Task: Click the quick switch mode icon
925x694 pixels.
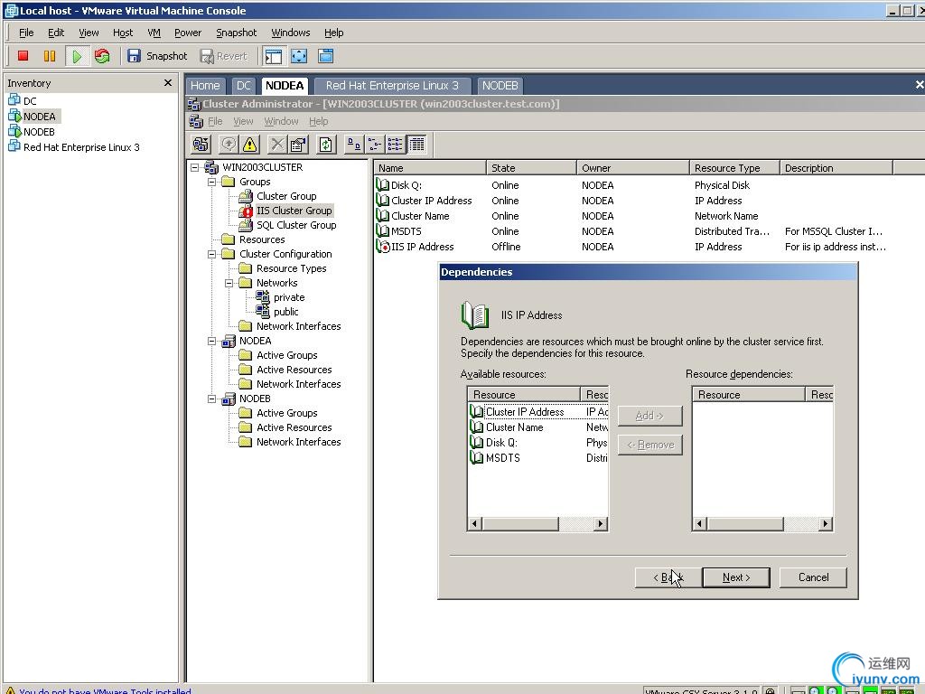Action: click(325, 56)
